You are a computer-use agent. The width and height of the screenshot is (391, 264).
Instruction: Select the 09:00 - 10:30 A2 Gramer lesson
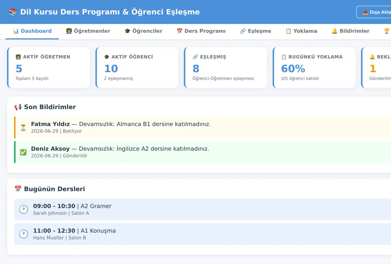pos(203,209)
